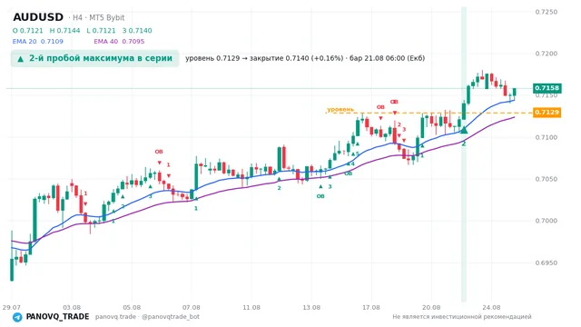This screenshot has width=581, height=327.
Task: Click the orange level price tag 0.7129
Action: (547, 113)
